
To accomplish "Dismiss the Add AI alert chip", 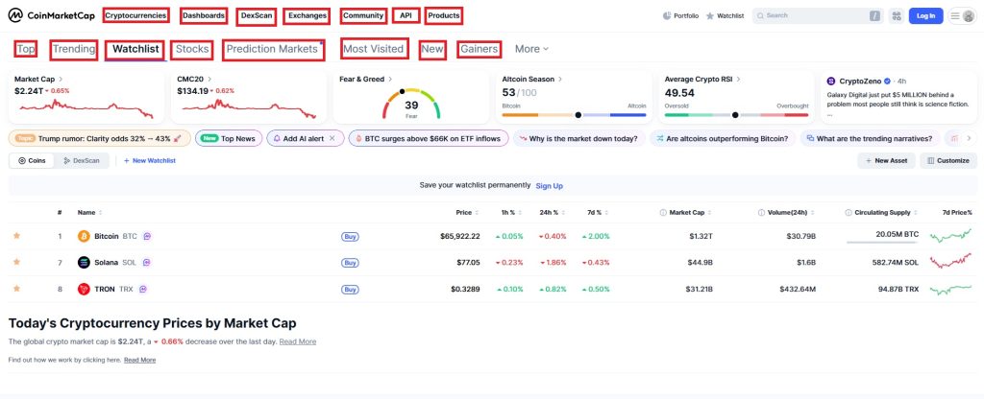I will pyautogui.click(x=332, y=138).
